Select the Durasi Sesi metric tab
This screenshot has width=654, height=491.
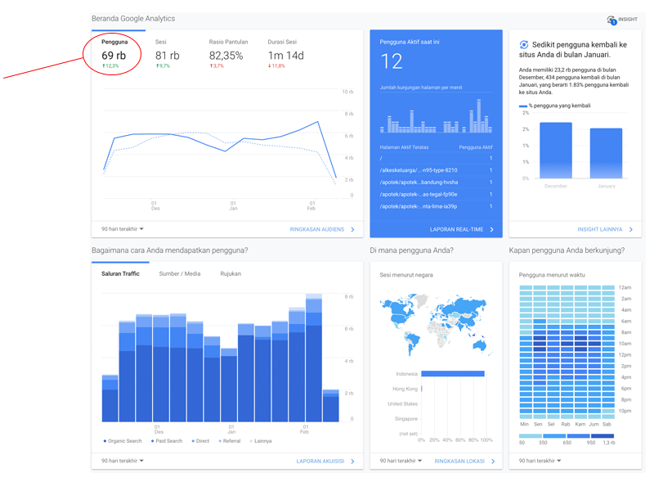[285, 54]
